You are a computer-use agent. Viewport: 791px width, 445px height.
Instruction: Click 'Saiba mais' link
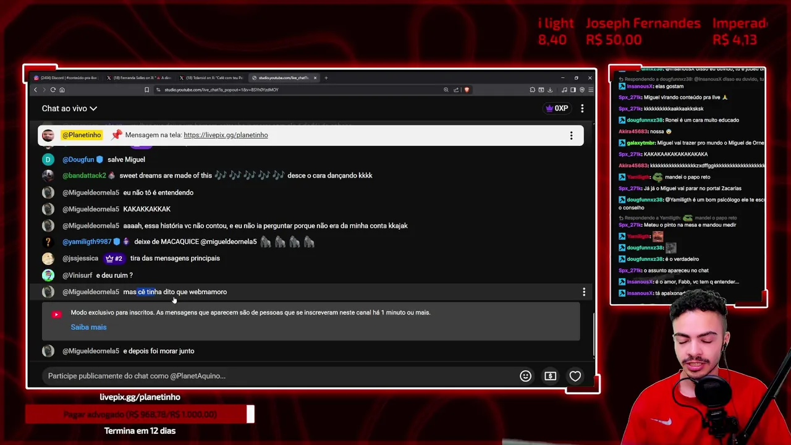[88, 327]
